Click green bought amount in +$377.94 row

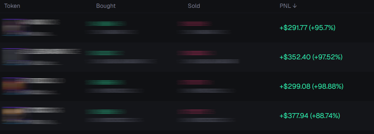(x=105, y=112)
